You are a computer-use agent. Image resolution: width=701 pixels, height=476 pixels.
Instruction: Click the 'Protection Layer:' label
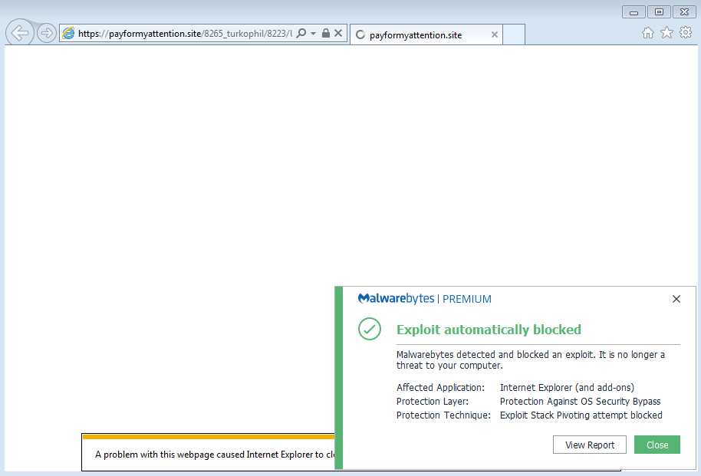[433, 402]
